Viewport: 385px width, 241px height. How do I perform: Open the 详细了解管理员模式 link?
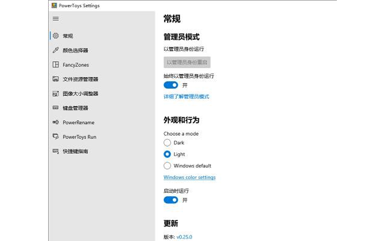(186, 96)
